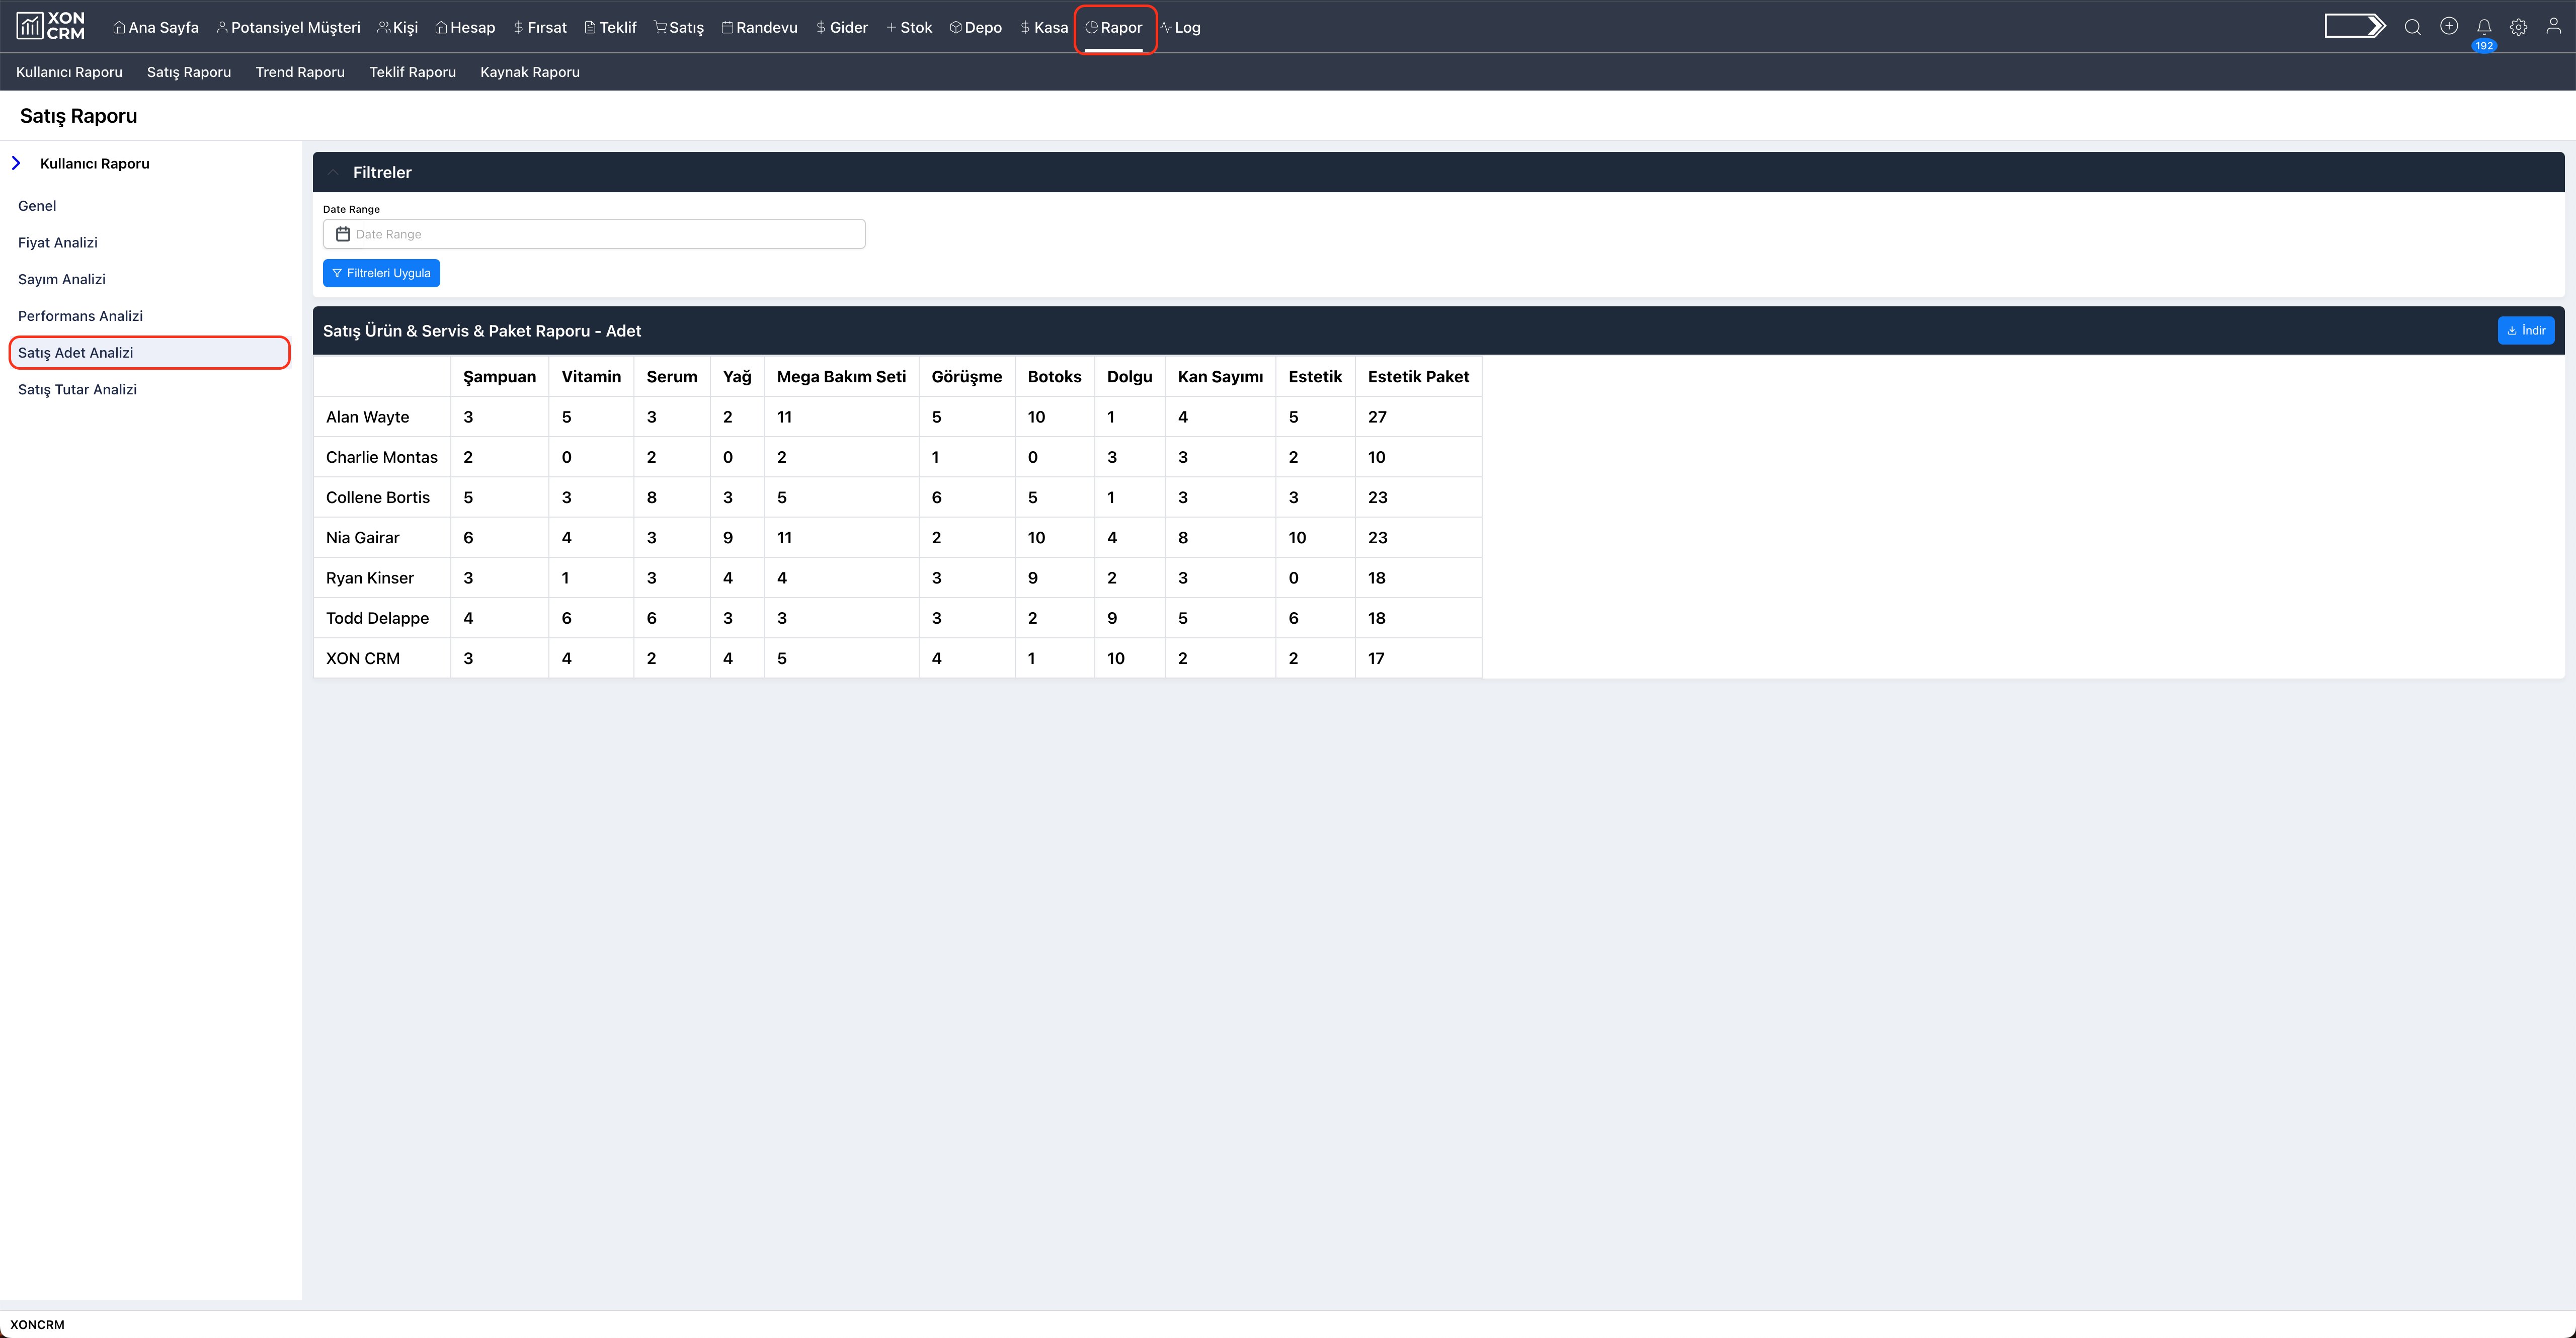Switch to Trend Raporu tab
The height and width of the screenshot is (1338, 2576).
coord(300,72)
